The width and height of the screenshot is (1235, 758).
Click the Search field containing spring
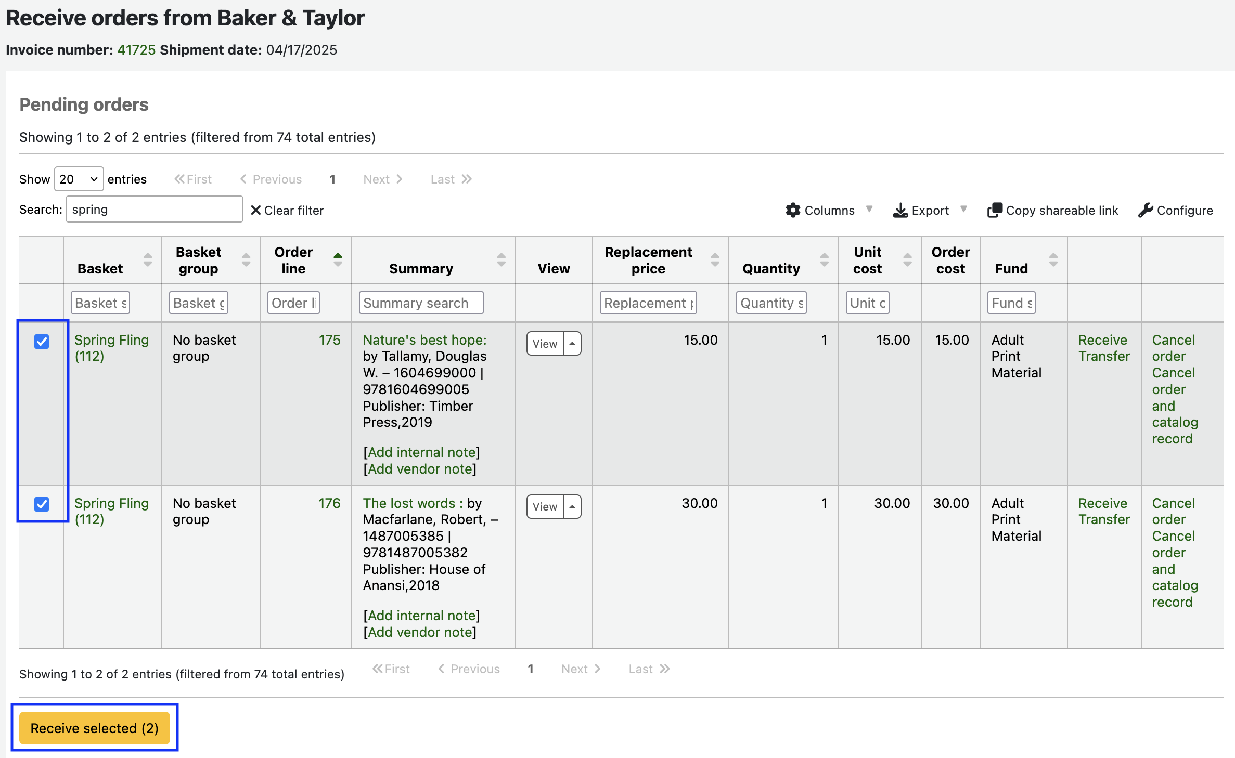point(155,209)
